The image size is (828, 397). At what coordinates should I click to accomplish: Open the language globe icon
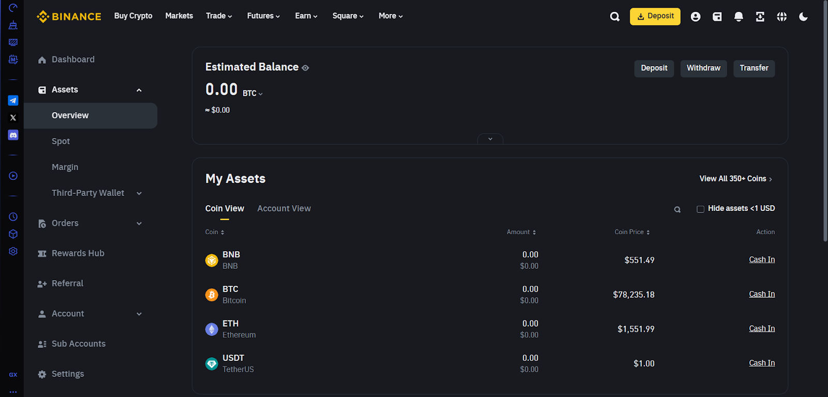click(x=782, y=17)
